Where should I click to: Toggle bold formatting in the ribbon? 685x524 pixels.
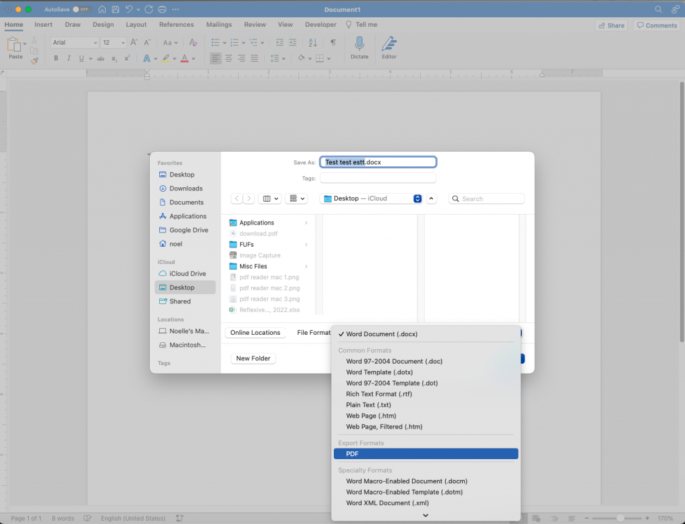(56, 58)
